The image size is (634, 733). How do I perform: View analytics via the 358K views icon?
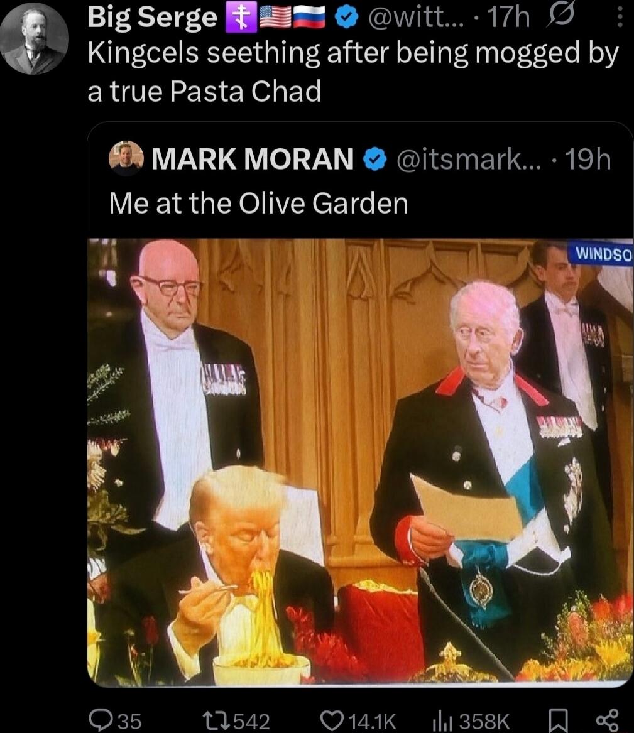[440, 720]
